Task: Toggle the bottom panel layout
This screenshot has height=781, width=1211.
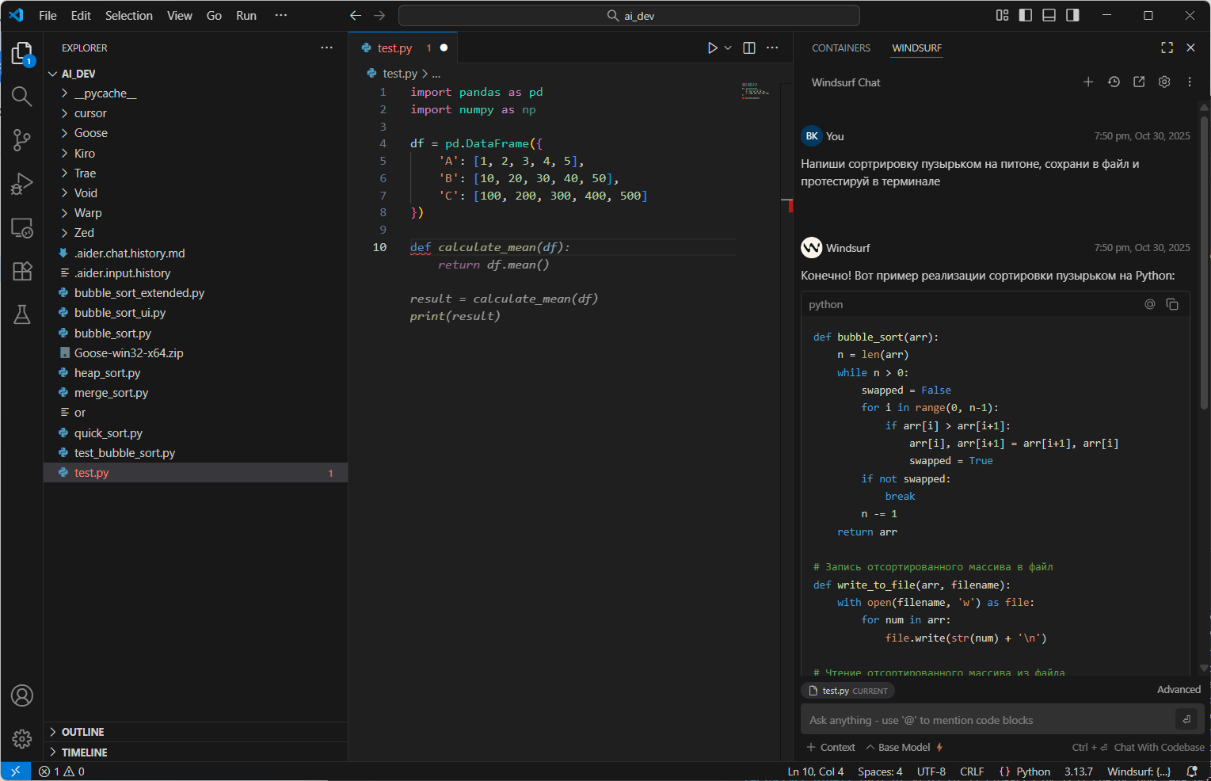Action: tap(1049, 15)
